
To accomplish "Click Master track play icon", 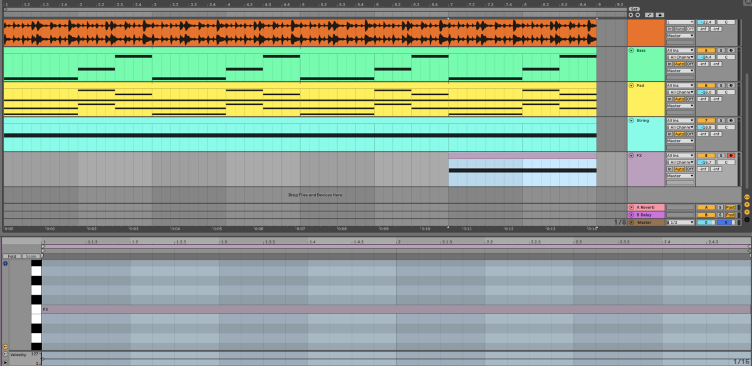I will [631, 222].
